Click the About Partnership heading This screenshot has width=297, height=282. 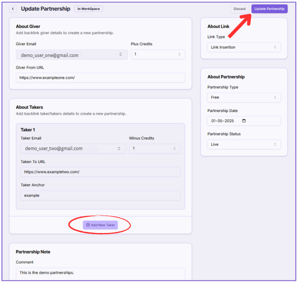pyautogui.click(x=226, y=77)
